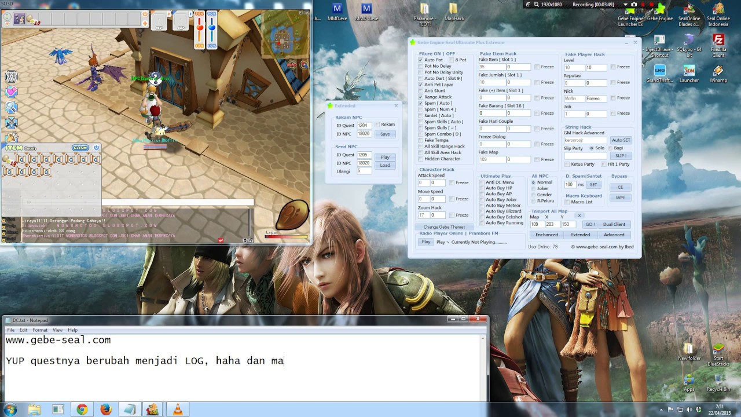
Task: Open the View menu in Notepad
Action: 57,330
